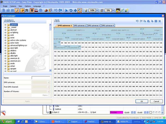
Task: Click the Save toolbar icon
Action: pyautogui.click(x=12, y=10)
